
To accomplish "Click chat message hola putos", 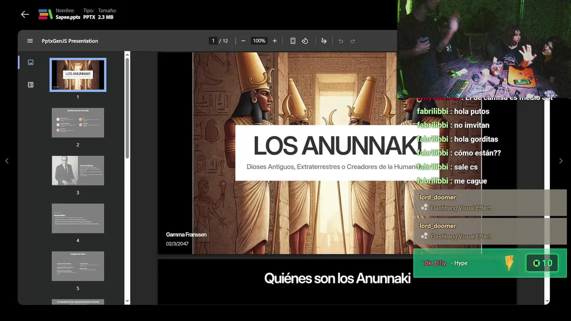I will tap(453, 111).
